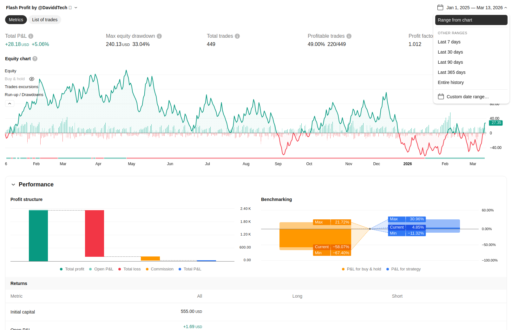Click info icon next to Max equity drawdown

159,36
